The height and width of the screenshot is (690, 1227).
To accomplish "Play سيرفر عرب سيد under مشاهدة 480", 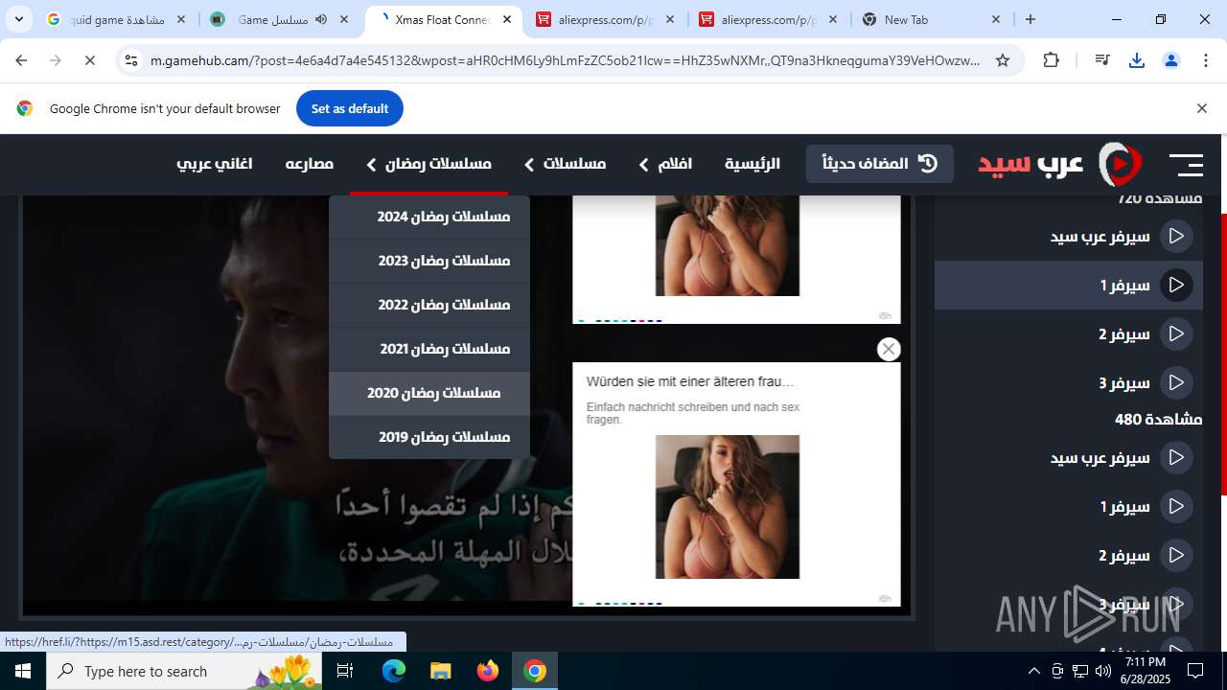I will [x=1069, y=457].
